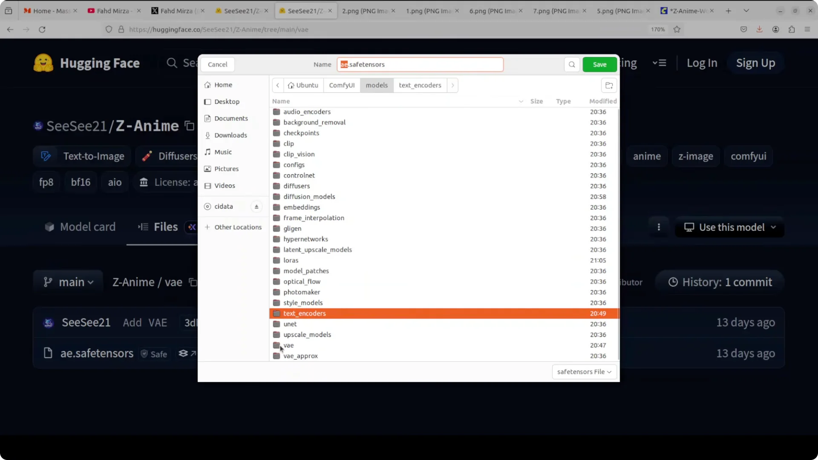Open the Firefox application menu
This screenshot has width=818, height=460.
point(807,29)
